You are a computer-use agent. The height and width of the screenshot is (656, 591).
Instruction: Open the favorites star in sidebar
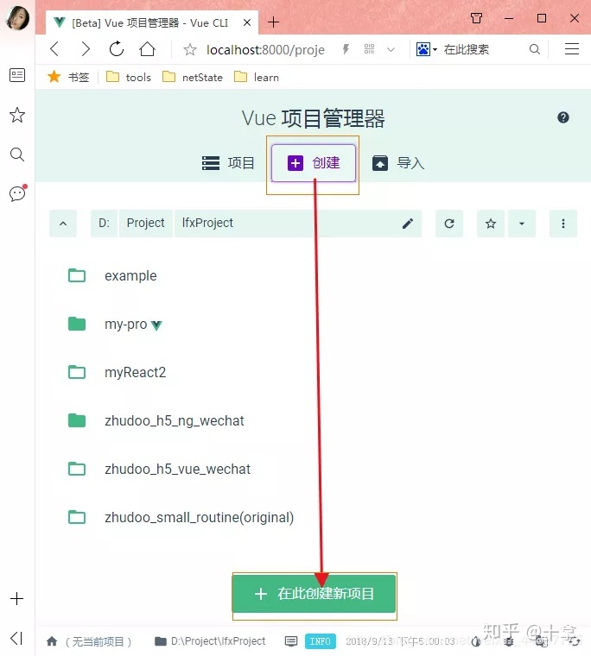17,115
